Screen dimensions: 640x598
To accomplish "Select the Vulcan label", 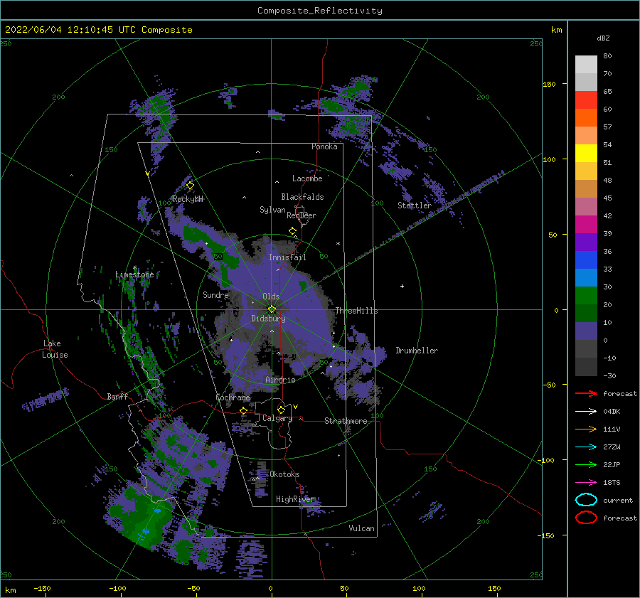I will pos(361,528).
